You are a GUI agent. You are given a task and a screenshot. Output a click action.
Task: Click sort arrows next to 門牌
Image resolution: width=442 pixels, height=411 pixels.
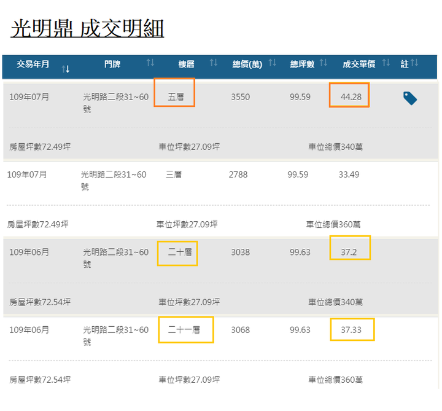click(x=150, y=62)
